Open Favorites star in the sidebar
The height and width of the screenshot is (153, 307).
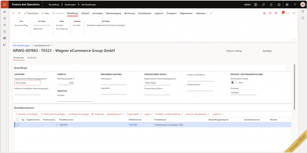4,25
